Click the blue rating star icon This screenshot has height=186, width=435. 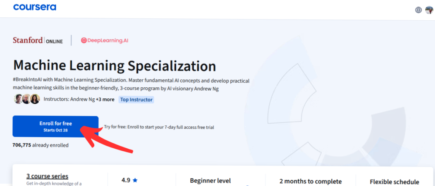coord(135,180)
